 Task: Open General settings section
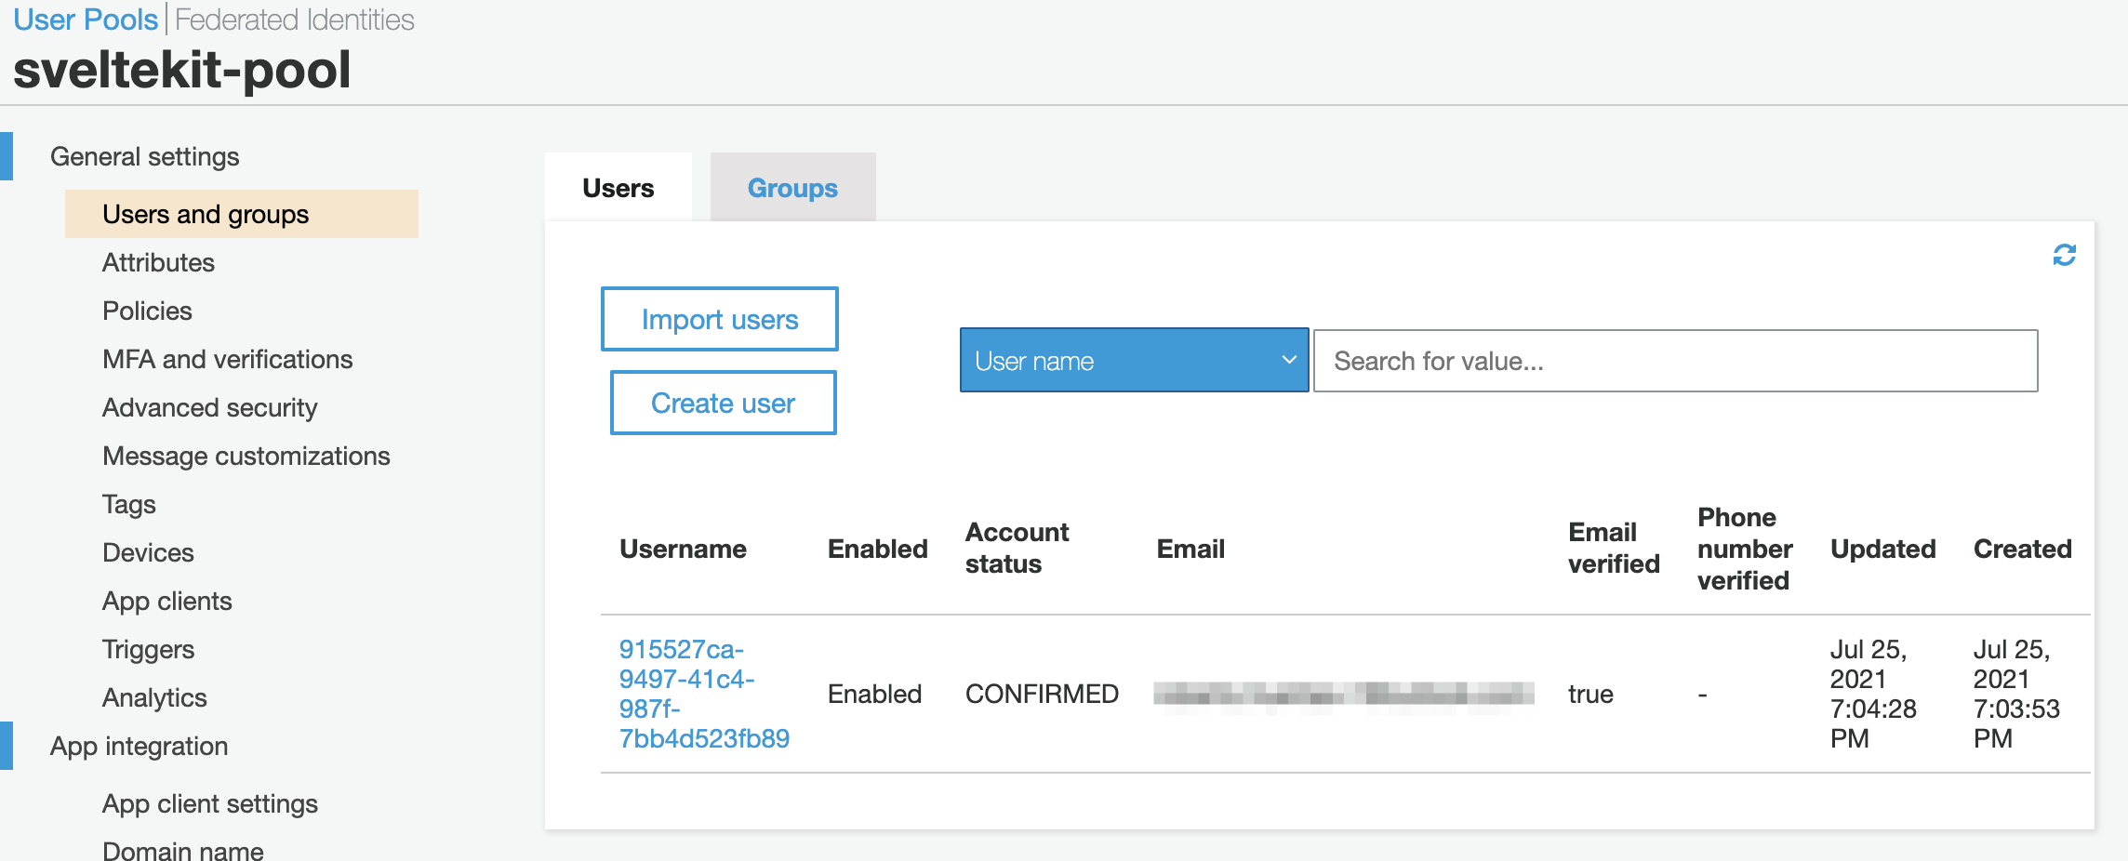point(145,156)
